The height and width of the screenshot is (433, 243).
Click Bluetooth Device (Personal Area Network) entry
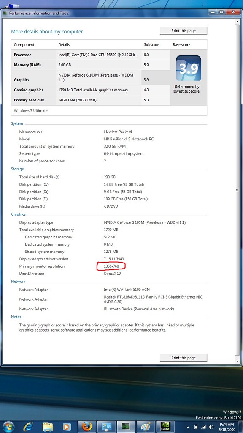point(139,309)
